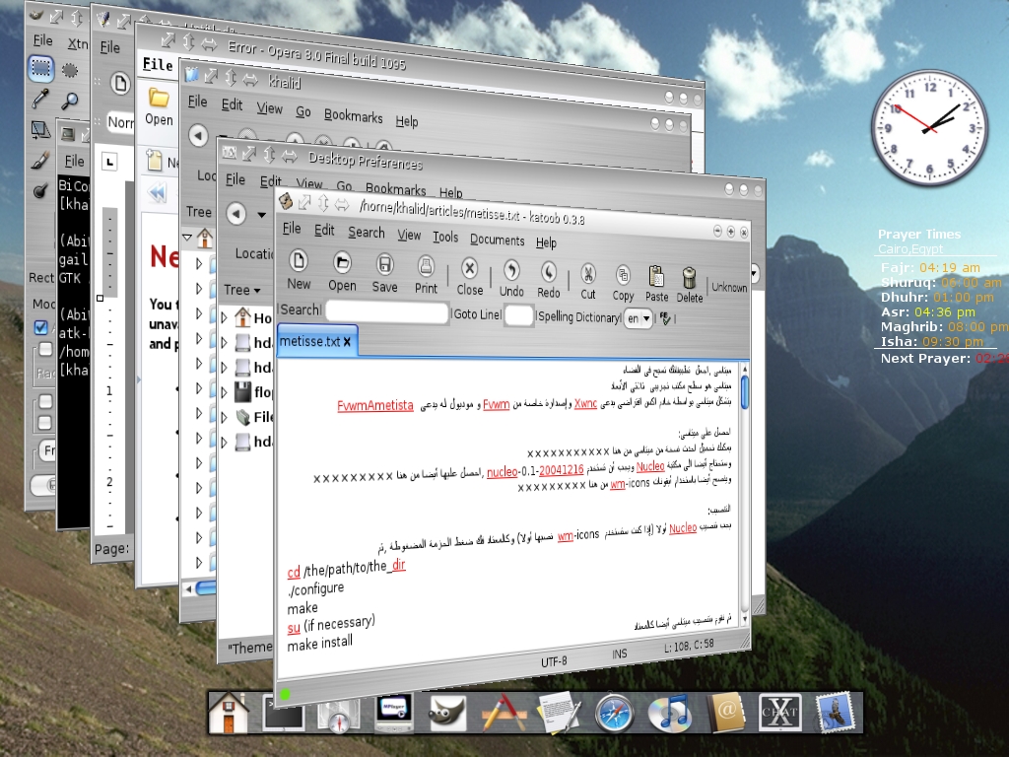Click the Cut scissors icon
Image resolution: width=1009 pixels, height=757 pixels.
(588, 273)
